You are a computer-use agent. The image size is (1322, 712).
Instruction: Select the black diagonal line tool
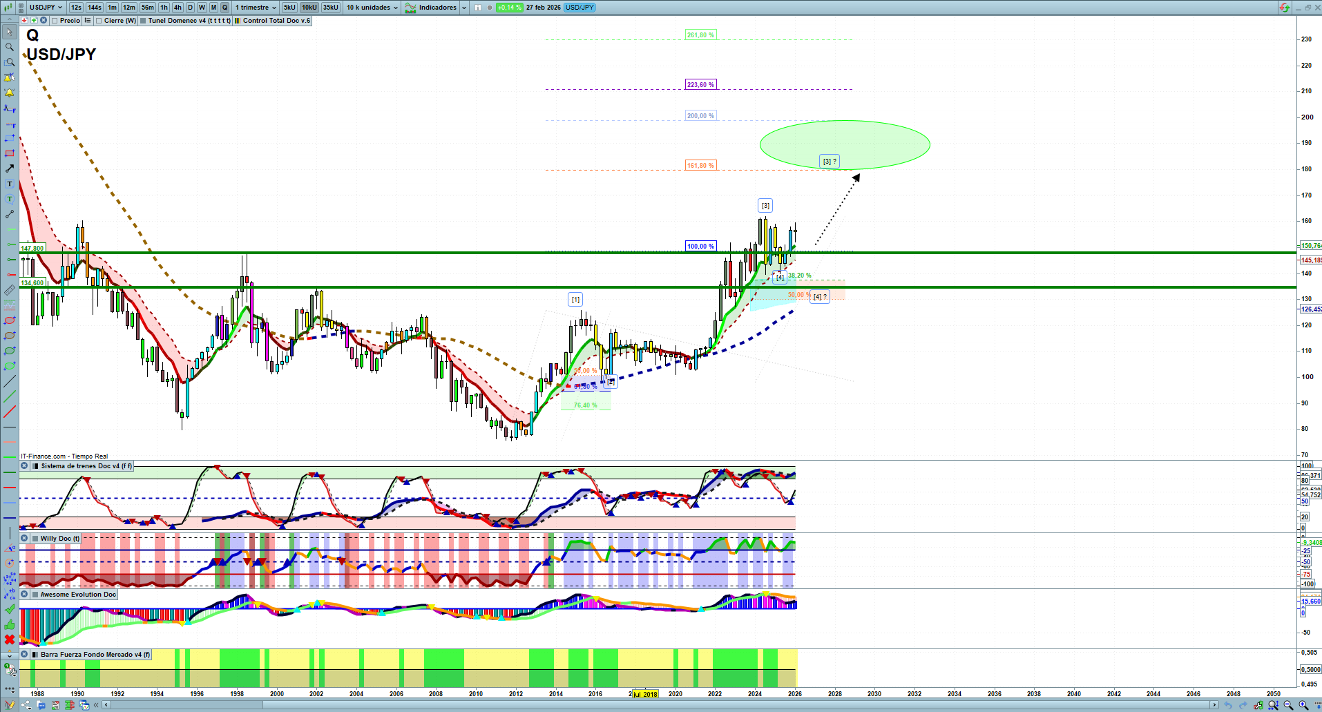point(10,381)
